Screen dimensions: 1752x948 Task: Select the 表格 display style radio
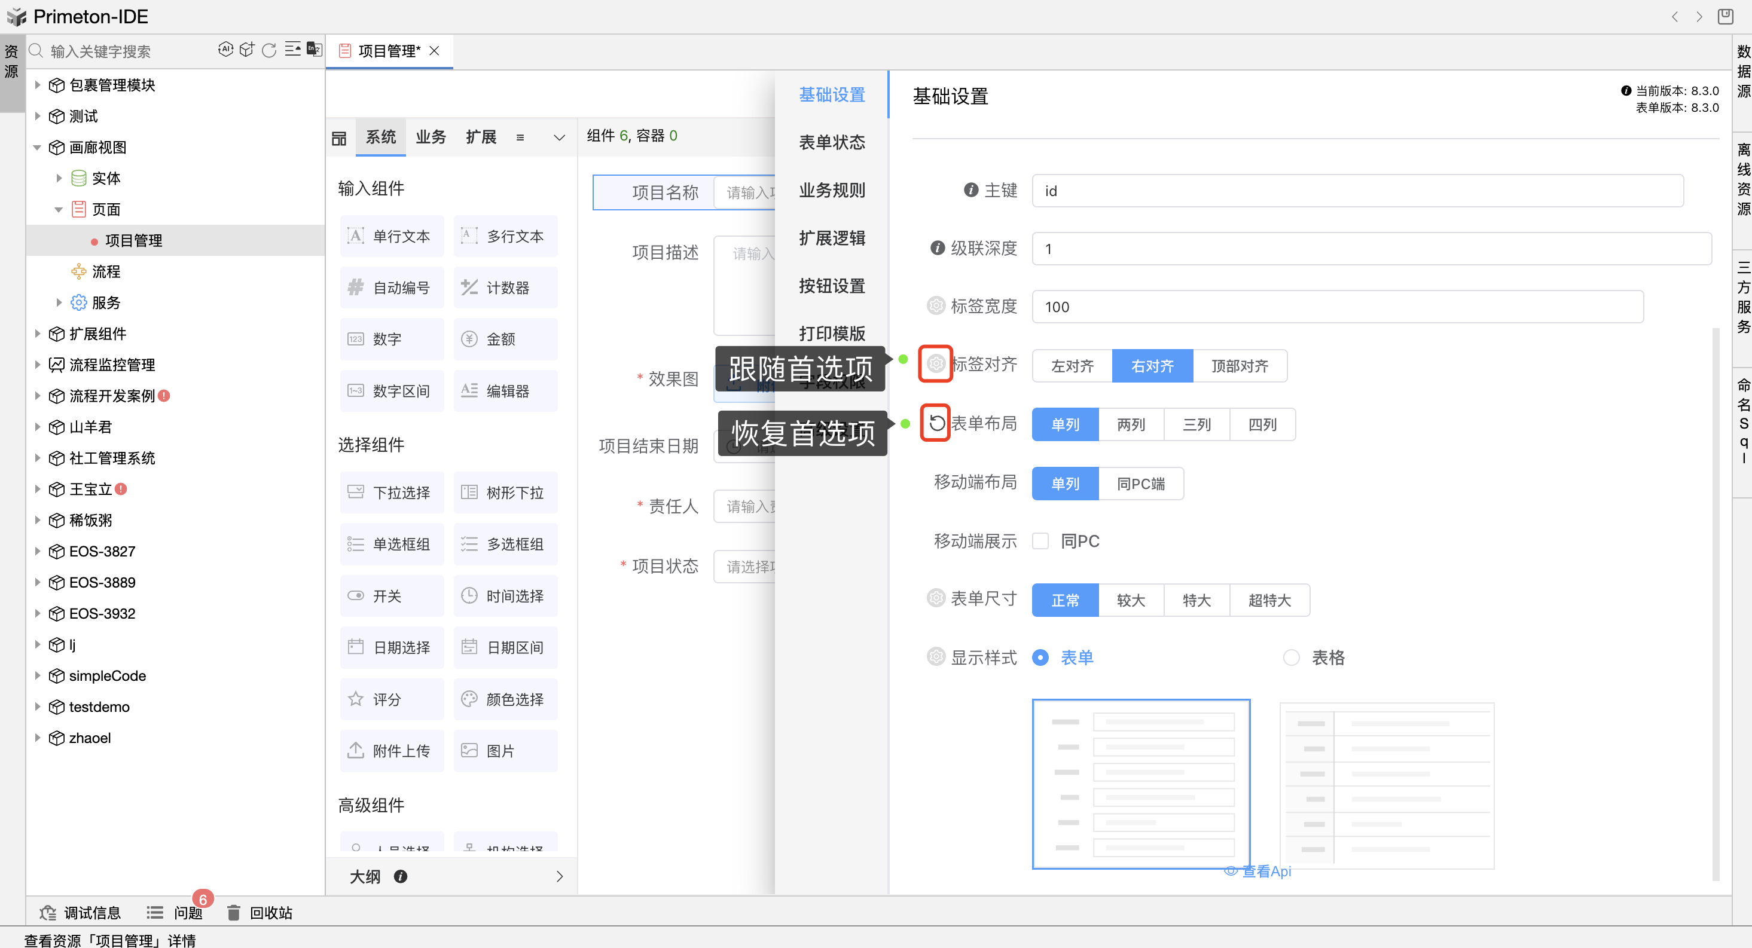(1291, 658)
